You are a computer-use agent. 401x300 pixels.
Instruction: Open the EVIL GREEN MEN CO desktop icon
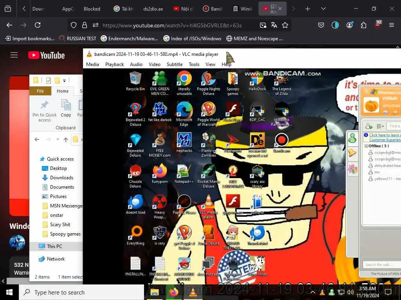click(160, 83)
